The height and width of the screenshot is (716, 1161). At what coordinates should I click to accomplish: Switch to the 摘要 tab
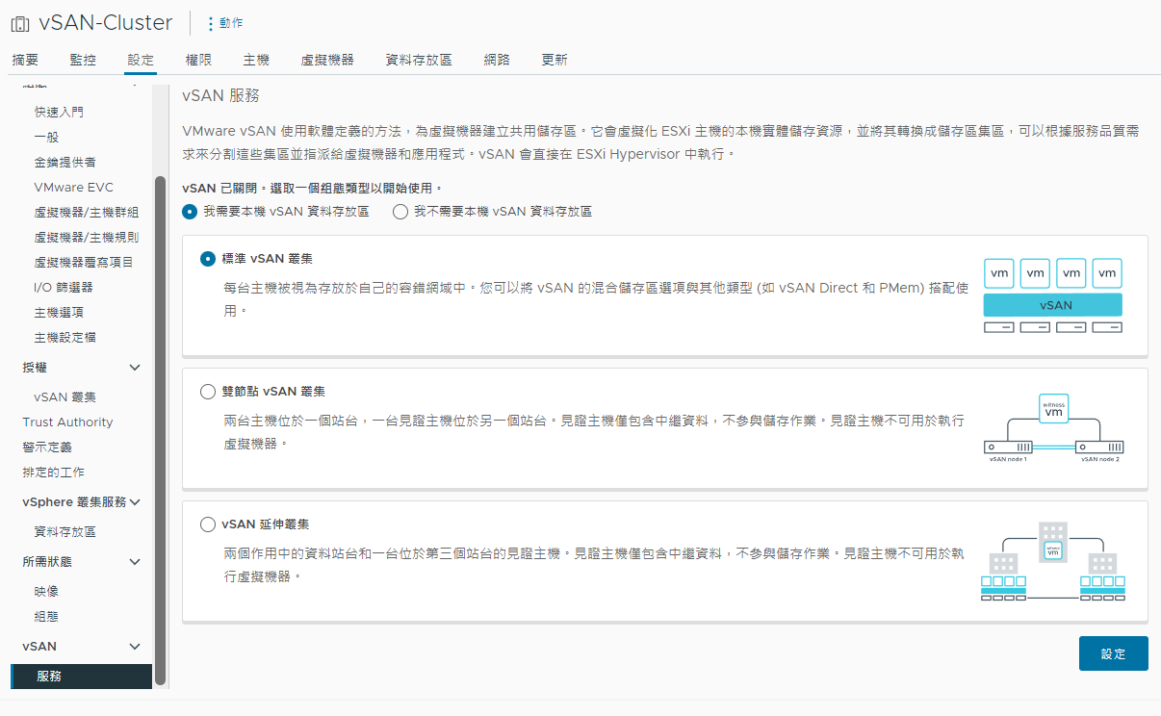[25, 60]
